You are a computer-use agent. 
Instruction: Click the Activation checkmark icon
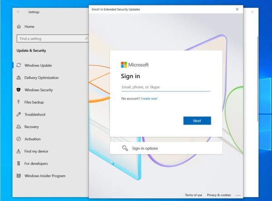pyautogui.click(x=19, y=139)
